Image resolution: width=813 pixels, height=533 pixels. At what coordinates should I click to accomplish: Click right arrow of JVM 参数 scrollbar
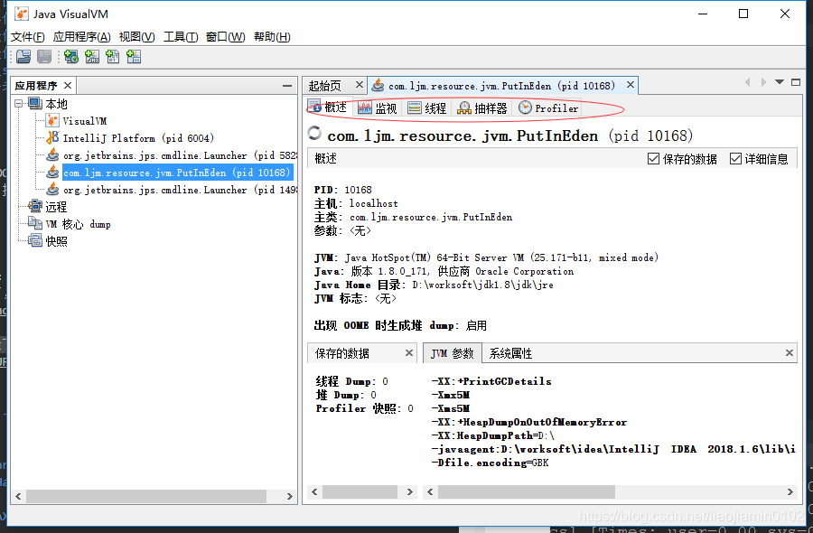(790, 491)
